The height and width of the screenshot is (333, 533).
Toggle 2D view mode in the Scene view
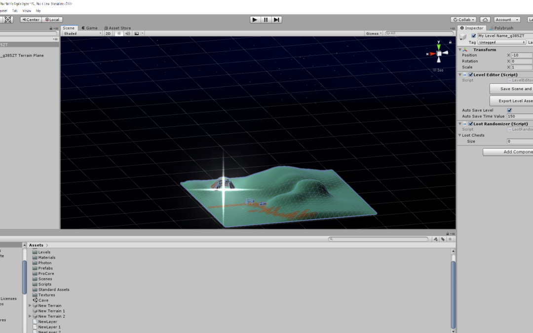pos(108,34)
